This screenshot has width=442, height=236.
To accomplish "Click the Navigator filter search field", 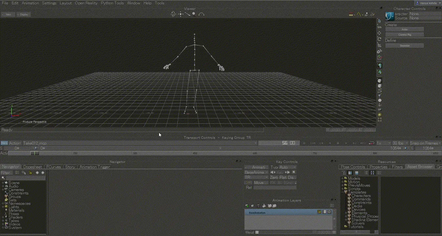I will (x=25, y=178).
